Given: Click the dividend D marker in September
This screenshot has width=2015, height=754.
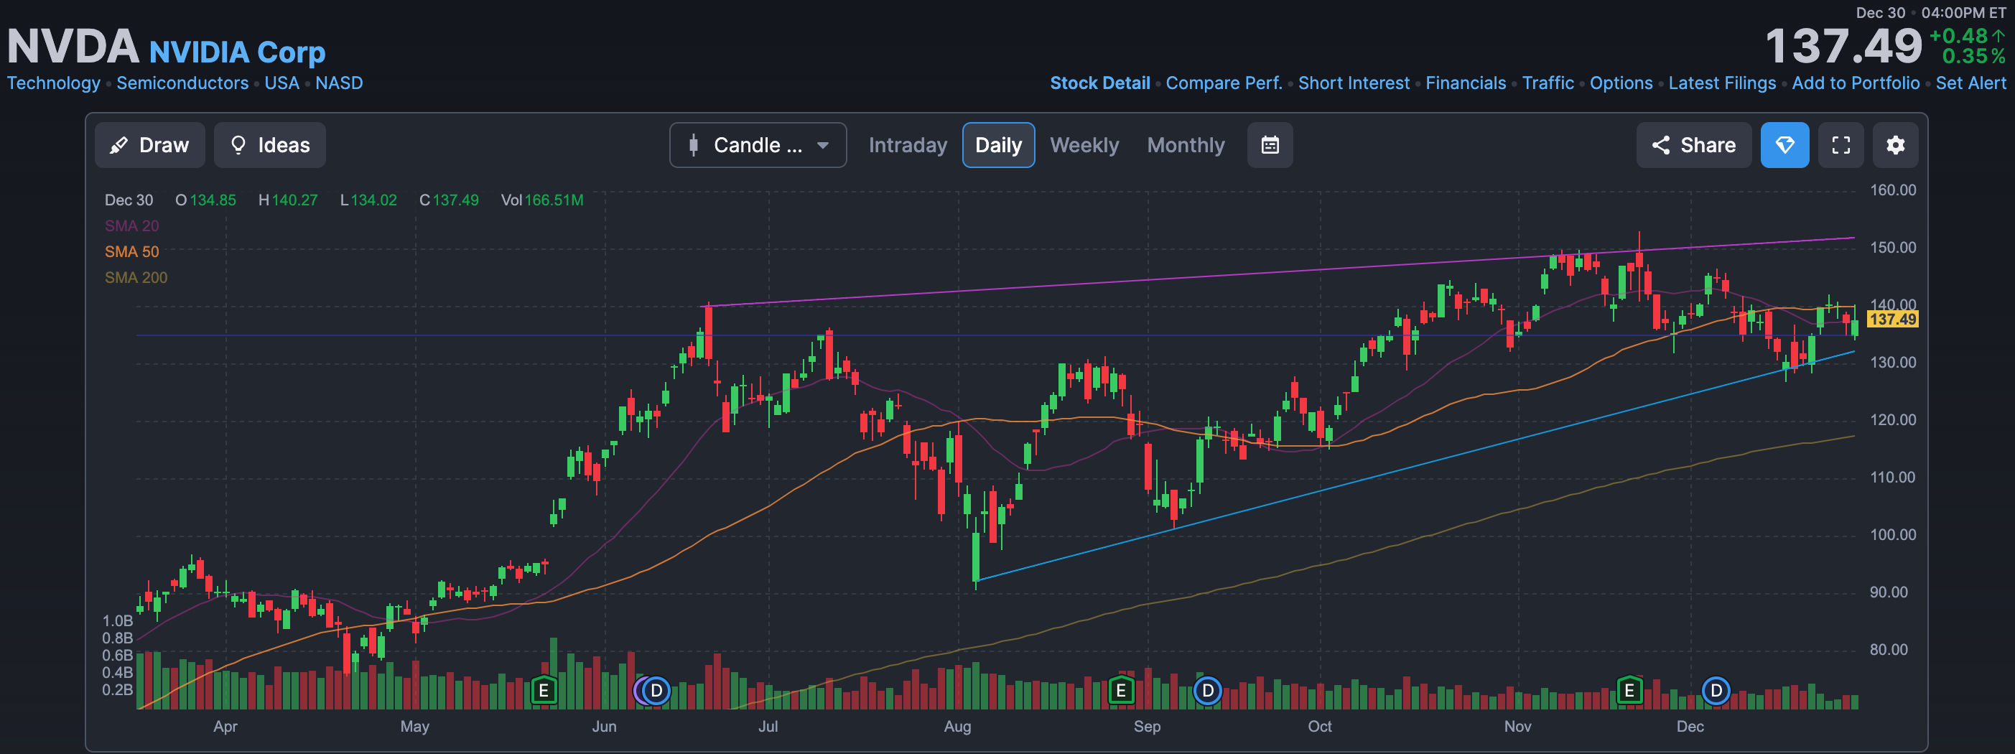Looking at the screenshot, I should 1208,691.
